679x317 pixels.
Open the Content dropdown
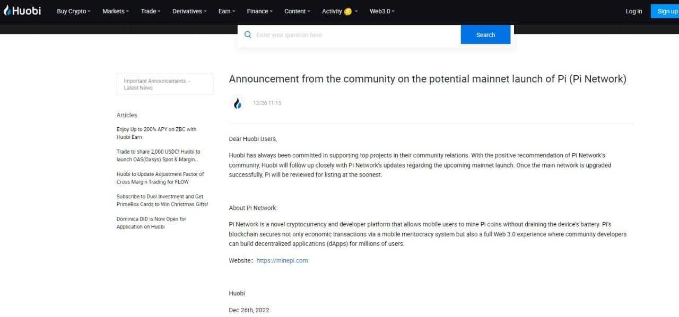coord(297,11)
